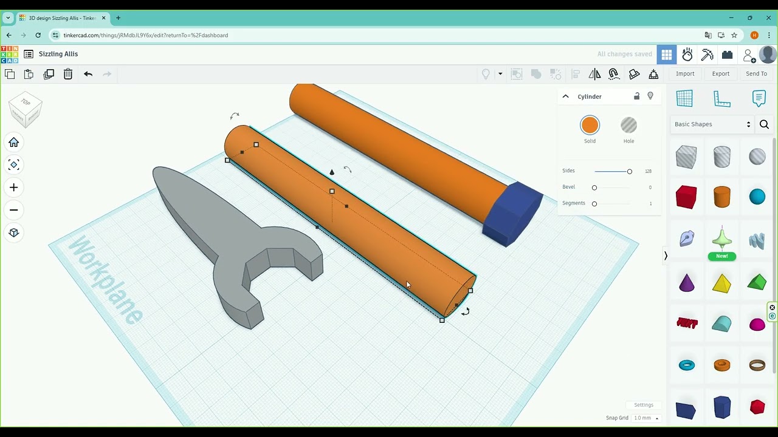Delete the selected shape using trash icon
Viewport: 778px width, 437px height.
[68, 74]
